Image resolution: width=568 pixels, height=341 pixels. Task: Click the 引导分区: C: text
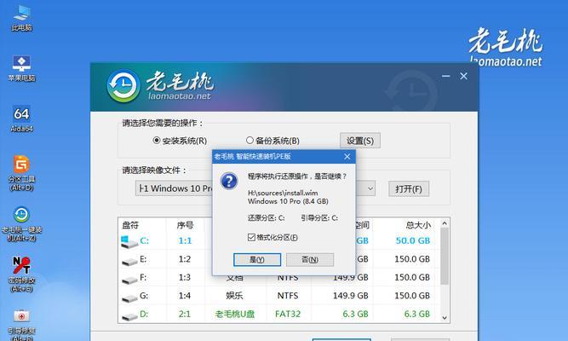[319, 218]
